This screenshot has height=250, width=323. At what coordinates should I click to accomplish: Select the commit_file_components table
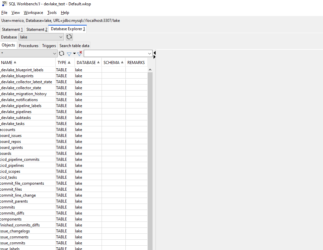(73, 183)
